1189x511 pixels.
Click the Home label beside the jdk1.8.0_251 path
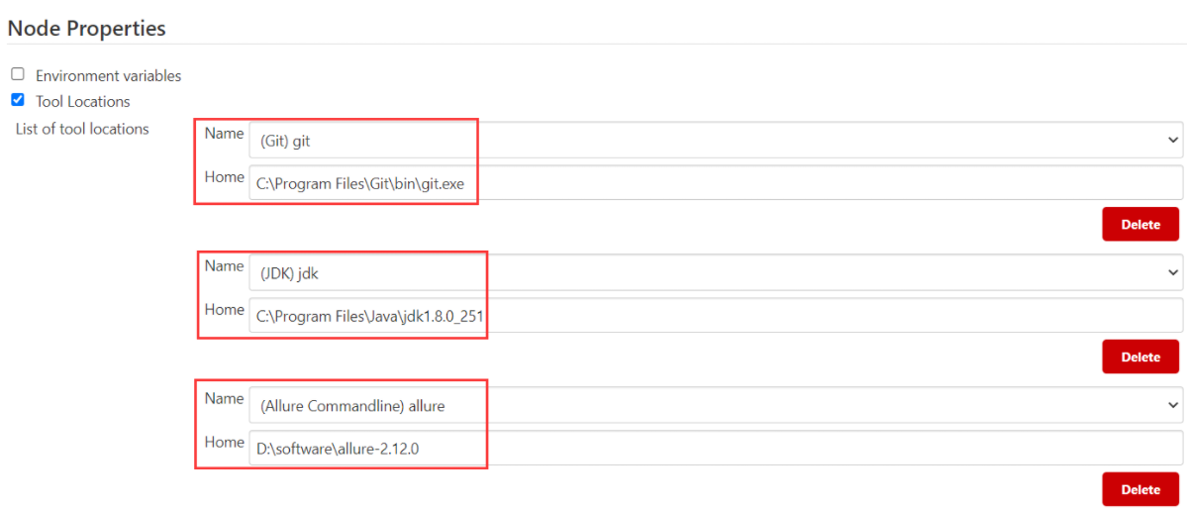224,310
